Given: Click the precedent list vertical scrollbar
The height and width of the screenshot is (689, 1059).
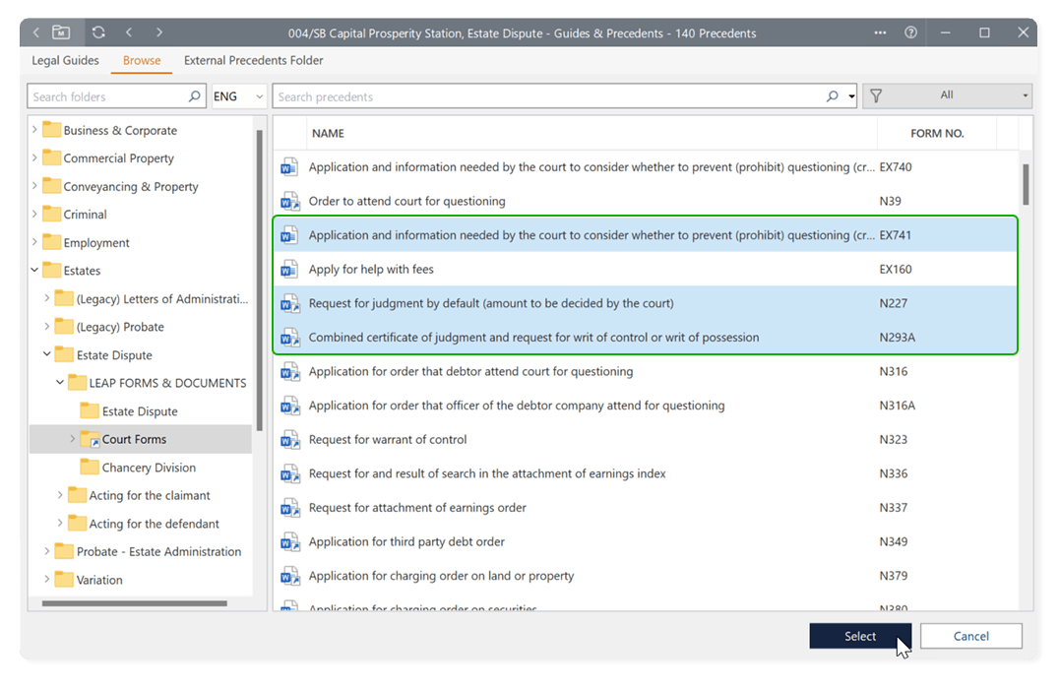Looking at the screenshot, I should 1025,184.
